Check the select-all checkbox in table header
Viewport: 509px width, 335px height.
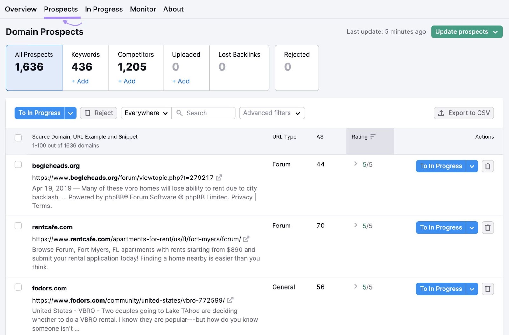[18, 137]
